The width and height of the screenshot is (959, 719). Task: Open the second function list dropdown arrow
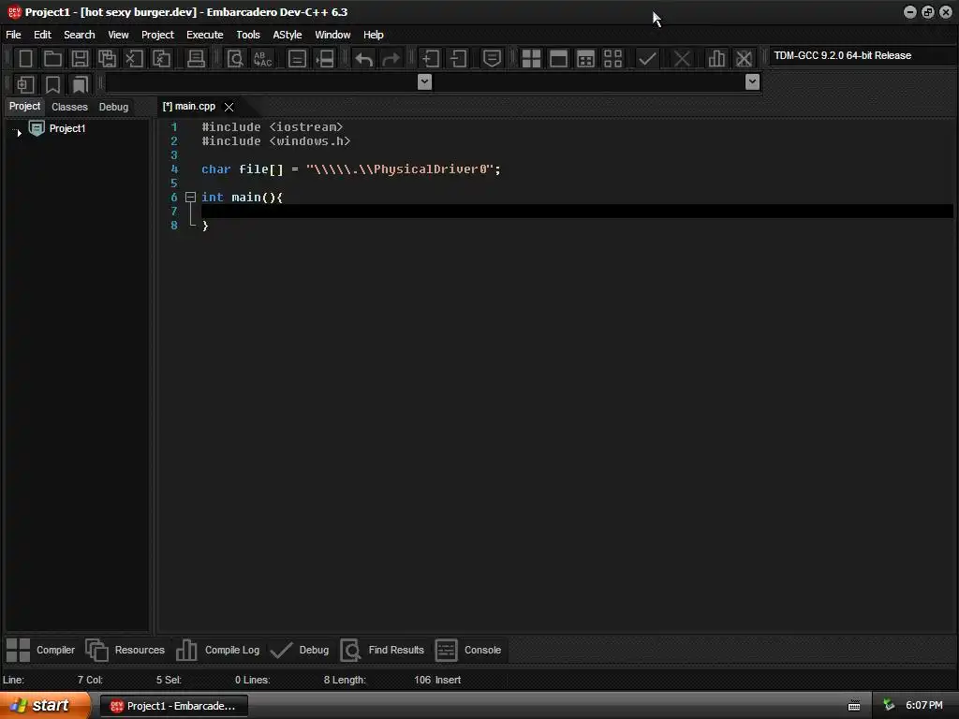[752, 81]
